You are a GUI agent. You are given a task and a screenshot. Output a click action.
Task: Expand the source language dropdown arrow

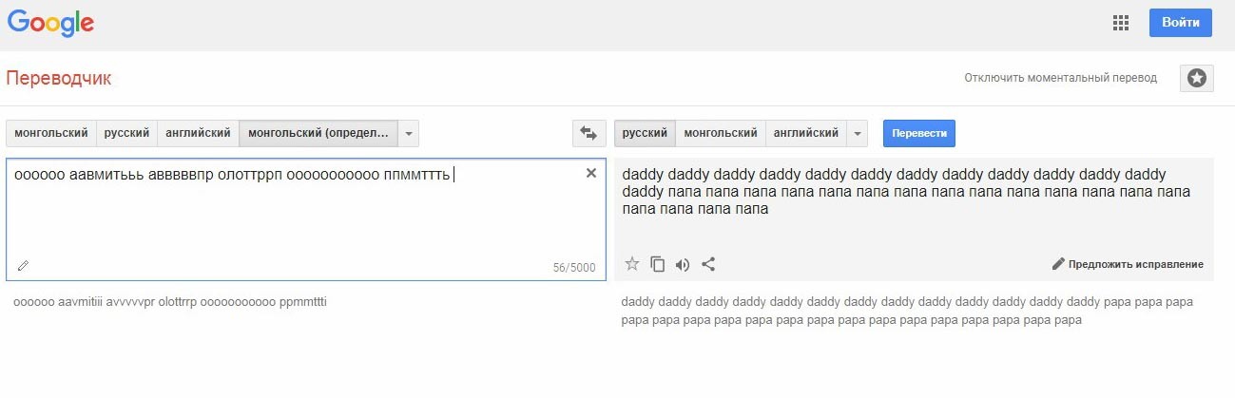408,134
